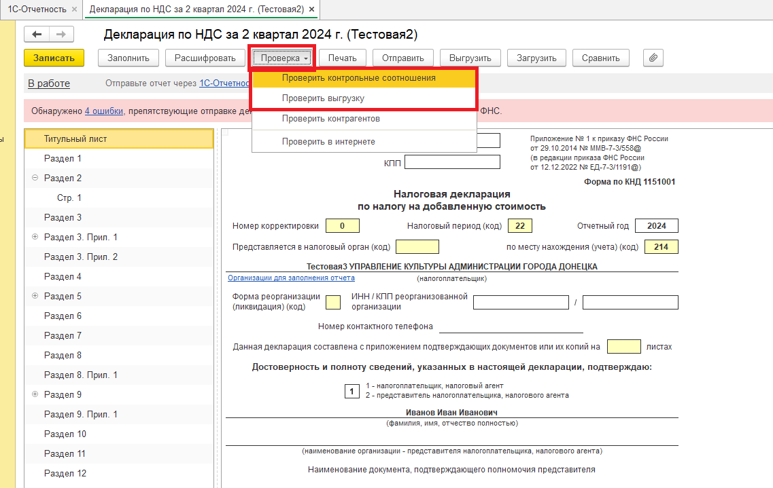
Task: Choose Проверить выгрузку menu item
Action: (x=364, y=98)
